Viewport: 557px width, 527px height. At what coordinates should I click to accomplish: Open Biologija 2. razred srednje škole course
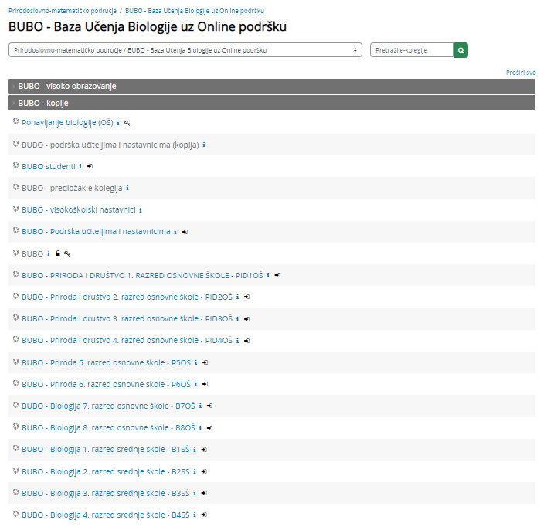click(106, 472)
